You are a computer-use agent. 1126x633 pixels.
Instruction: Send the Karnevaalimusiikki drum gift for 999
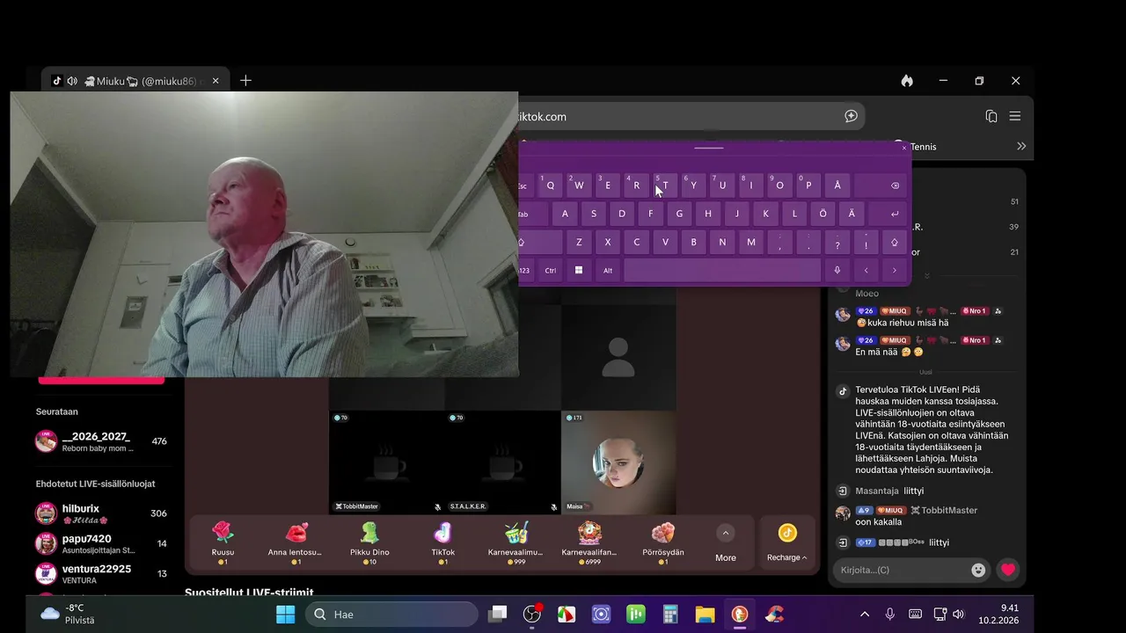point(515,542)
